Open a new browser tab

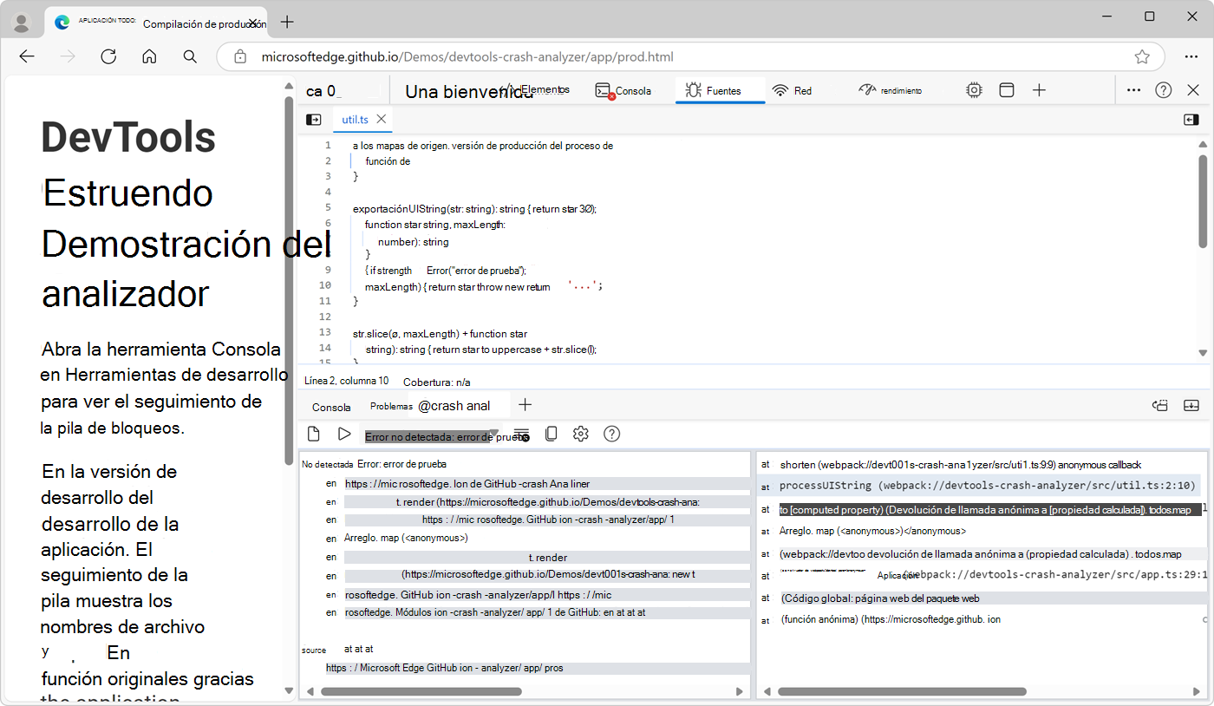pos(287,23)
